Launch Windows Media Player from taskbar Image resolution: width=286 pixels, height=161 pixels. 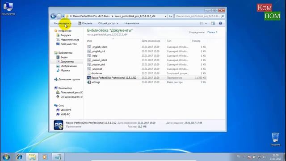pos(45,157)
